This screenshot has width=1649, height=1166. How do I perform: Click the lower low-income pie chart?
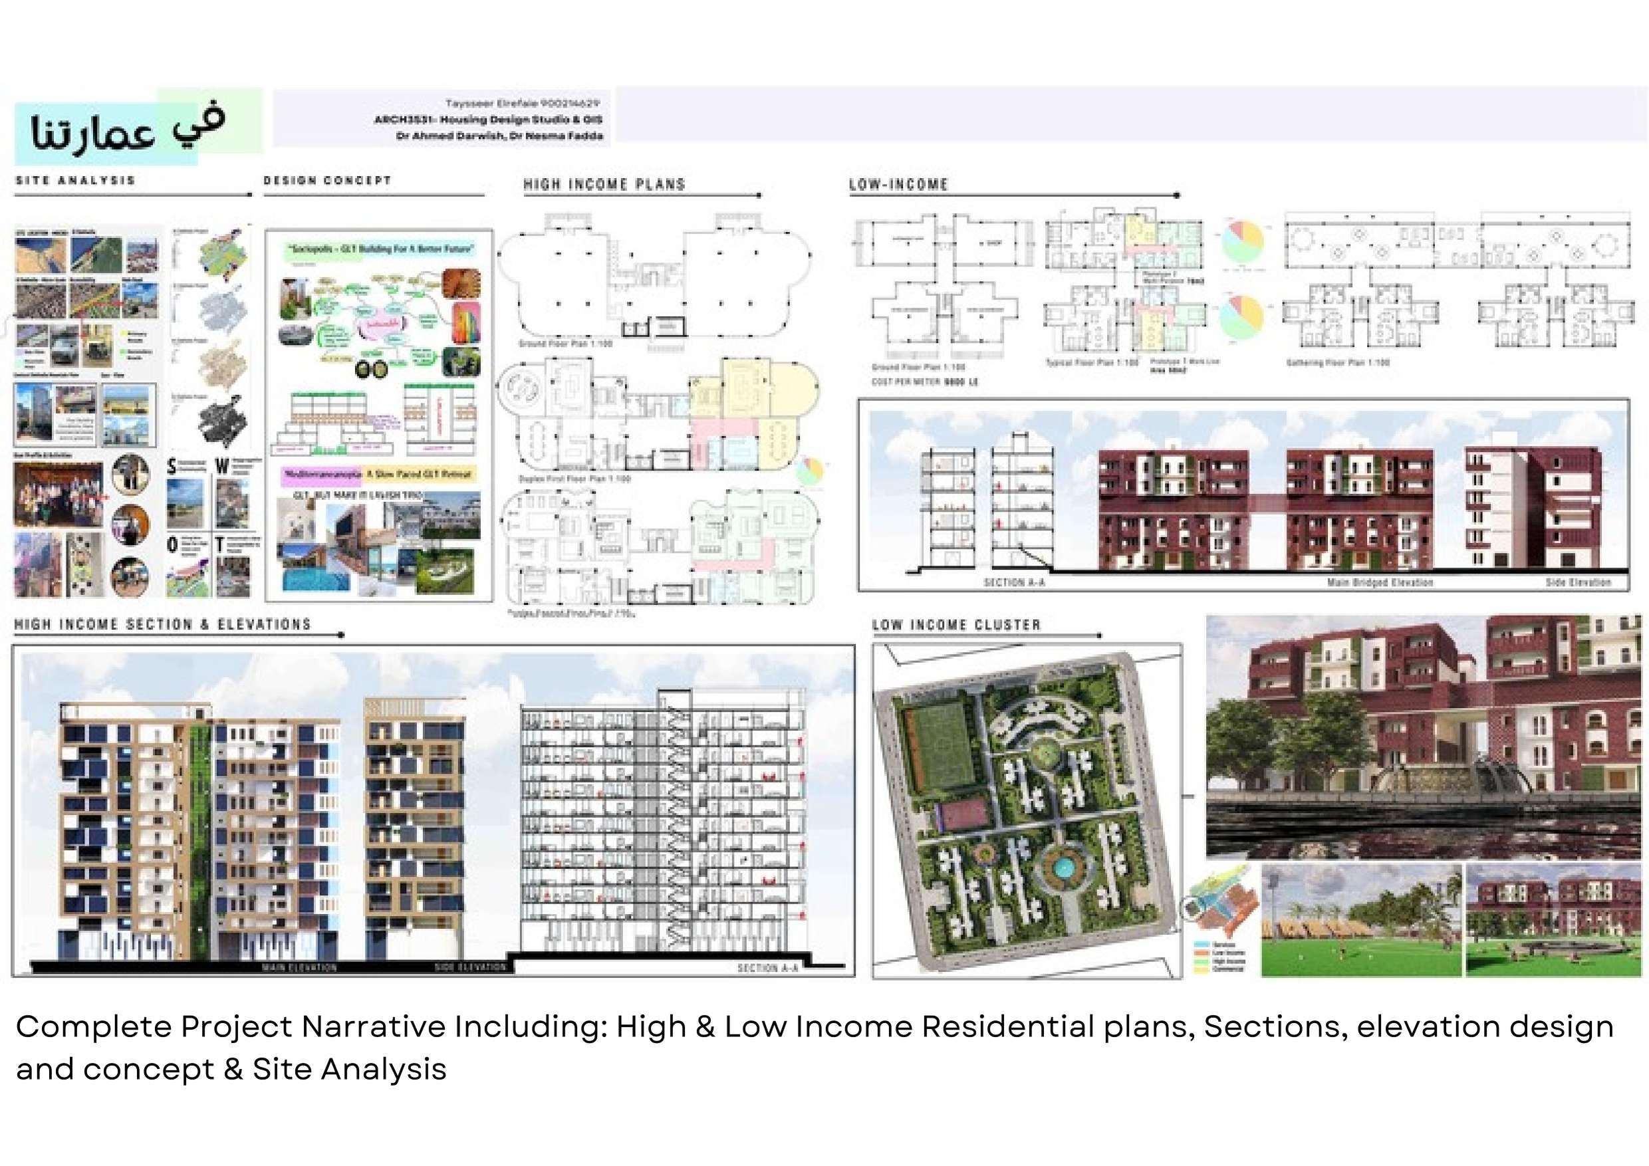tap(1243, 316)
